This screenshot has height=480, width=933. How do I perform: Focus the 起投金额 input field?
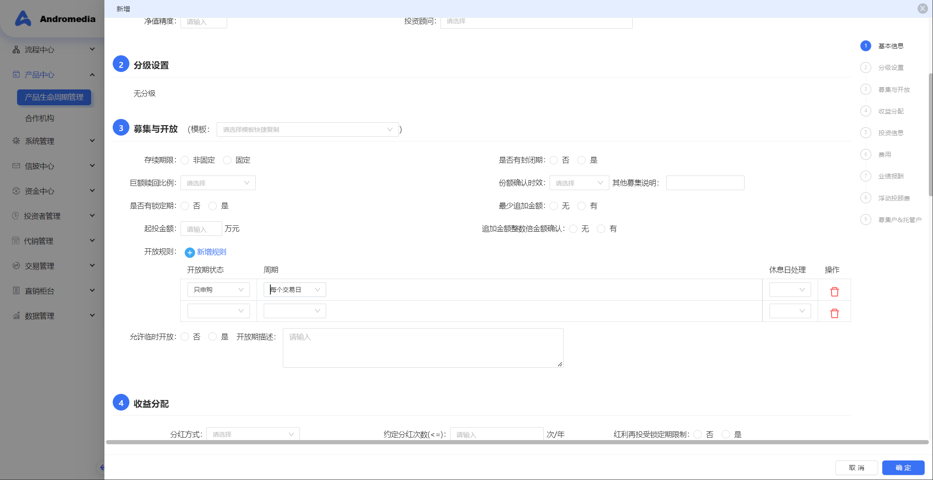click(201, 229)
